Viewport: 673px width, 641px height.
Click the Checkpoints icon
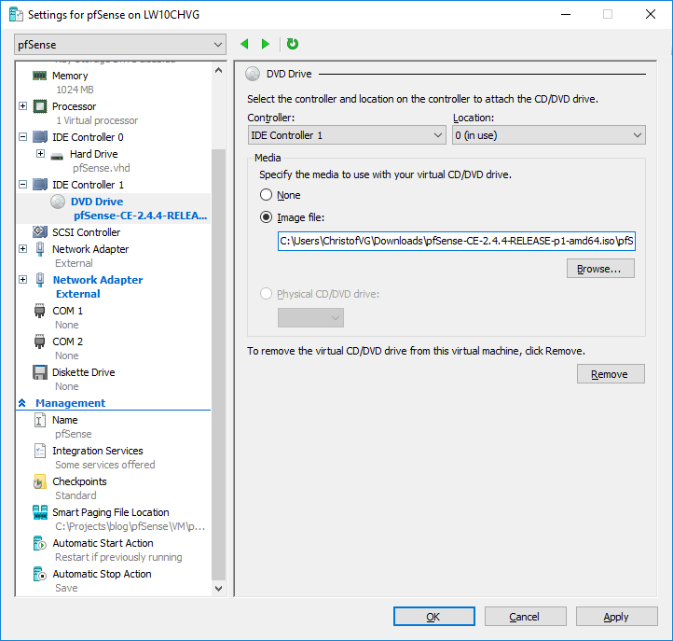coord(39,482)
